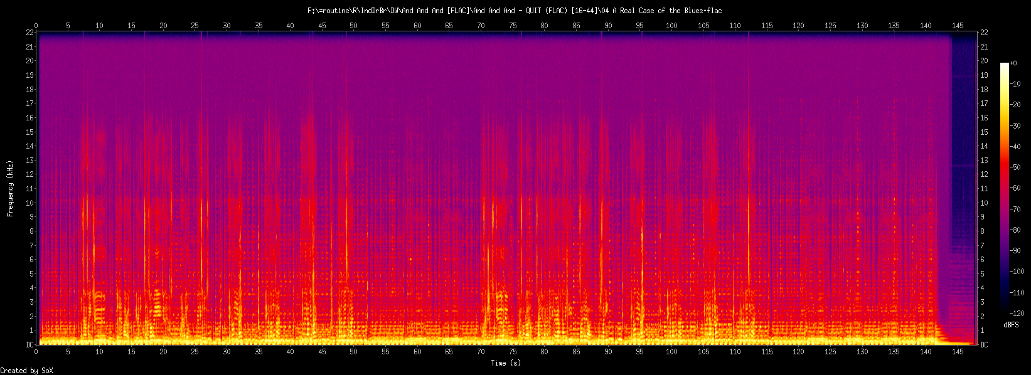Click the '-90' colorbar value
Viewport: 1031px width, 375px height.
click(1015, 251)
